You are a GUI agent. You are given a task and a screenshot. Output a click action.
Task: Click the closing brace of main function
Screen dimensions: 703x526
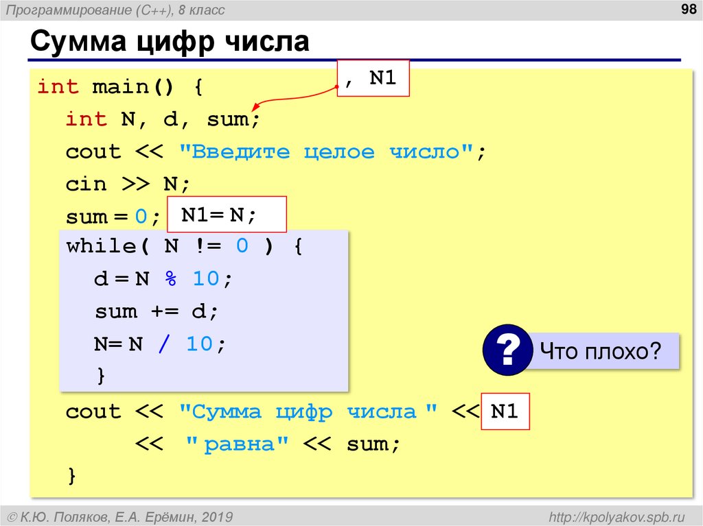71,475
